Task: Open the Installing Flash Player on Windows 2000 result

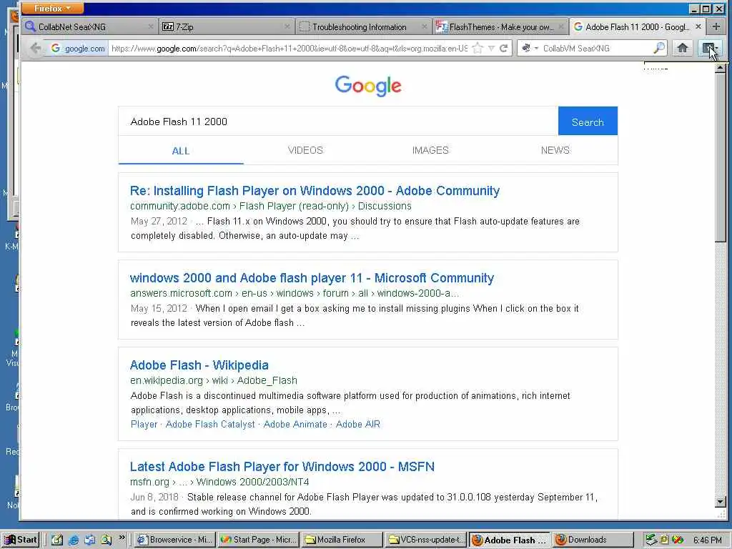Action: [x=315, y=190]
